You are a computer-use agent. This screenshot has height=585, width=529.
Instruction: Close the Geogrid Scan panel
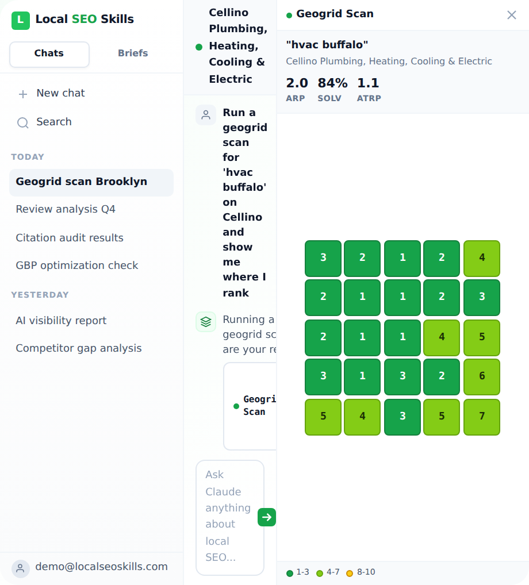(511, 15)
